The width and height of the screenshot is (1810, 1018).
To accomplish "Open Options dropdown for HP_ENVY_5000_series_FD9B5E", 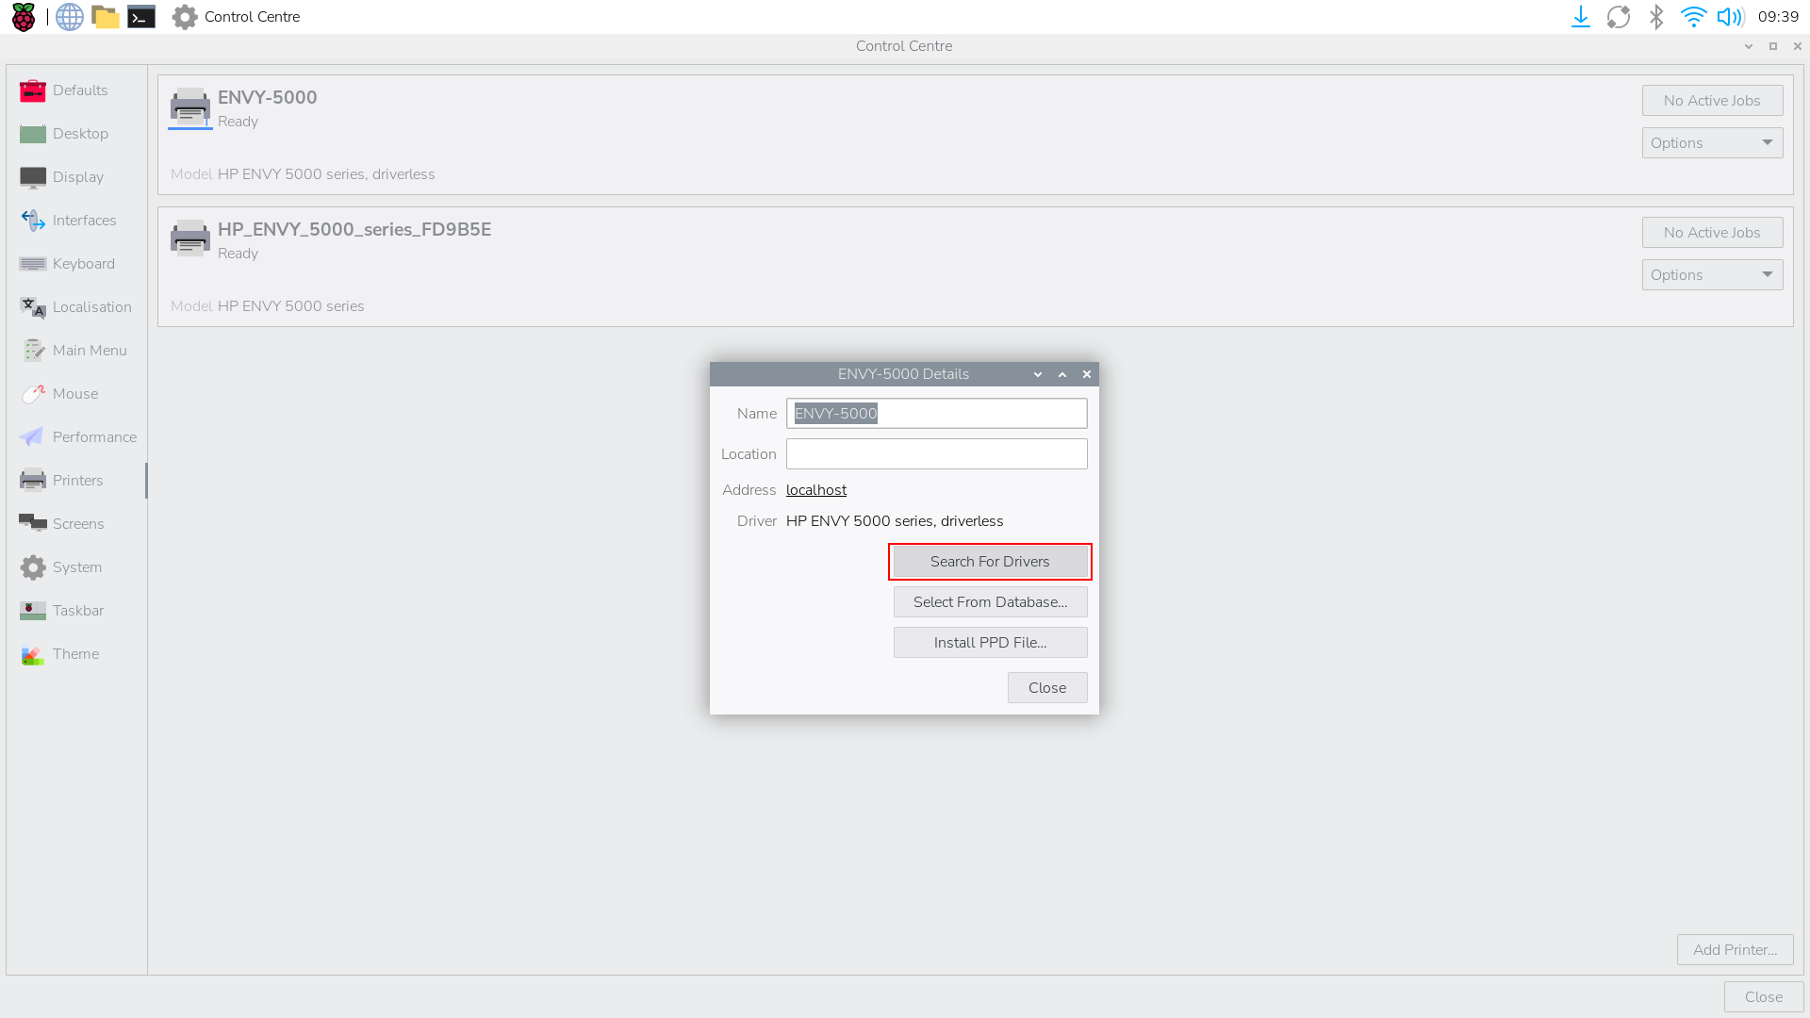I will (1712, 275).
